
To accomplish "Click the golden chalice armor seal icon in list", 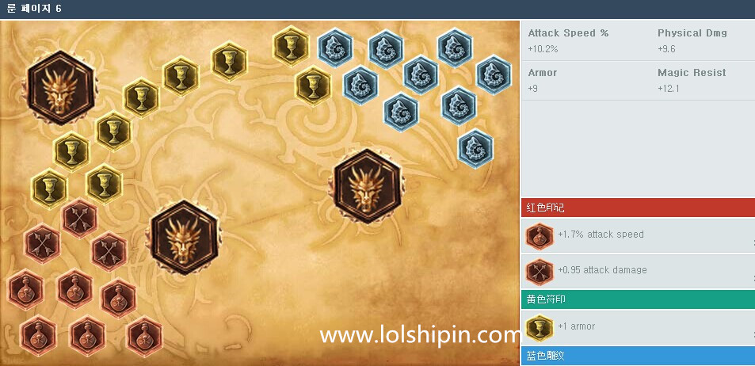I will (540, 327).
